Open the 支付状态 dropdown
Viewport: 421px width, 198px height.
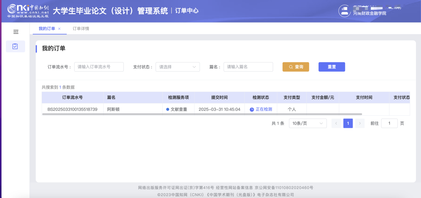pos(177,67)
